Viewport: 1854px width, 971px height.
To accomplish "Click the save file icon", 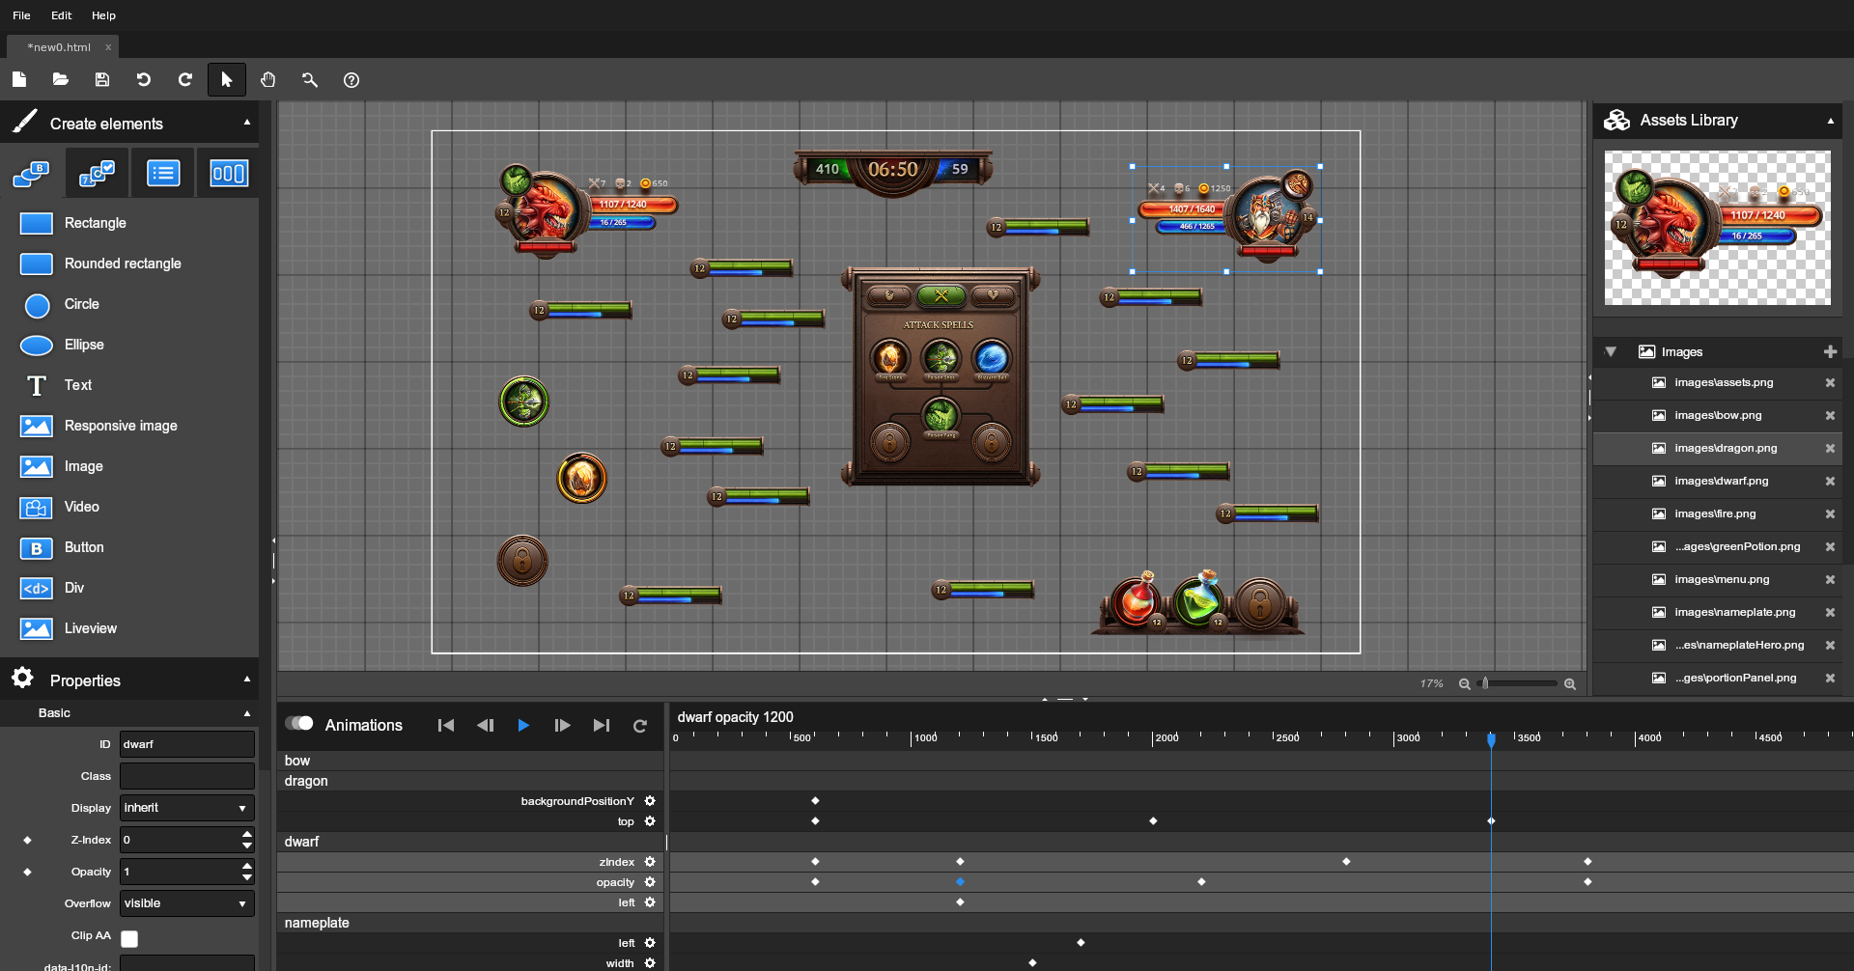I will coord(102,80).
